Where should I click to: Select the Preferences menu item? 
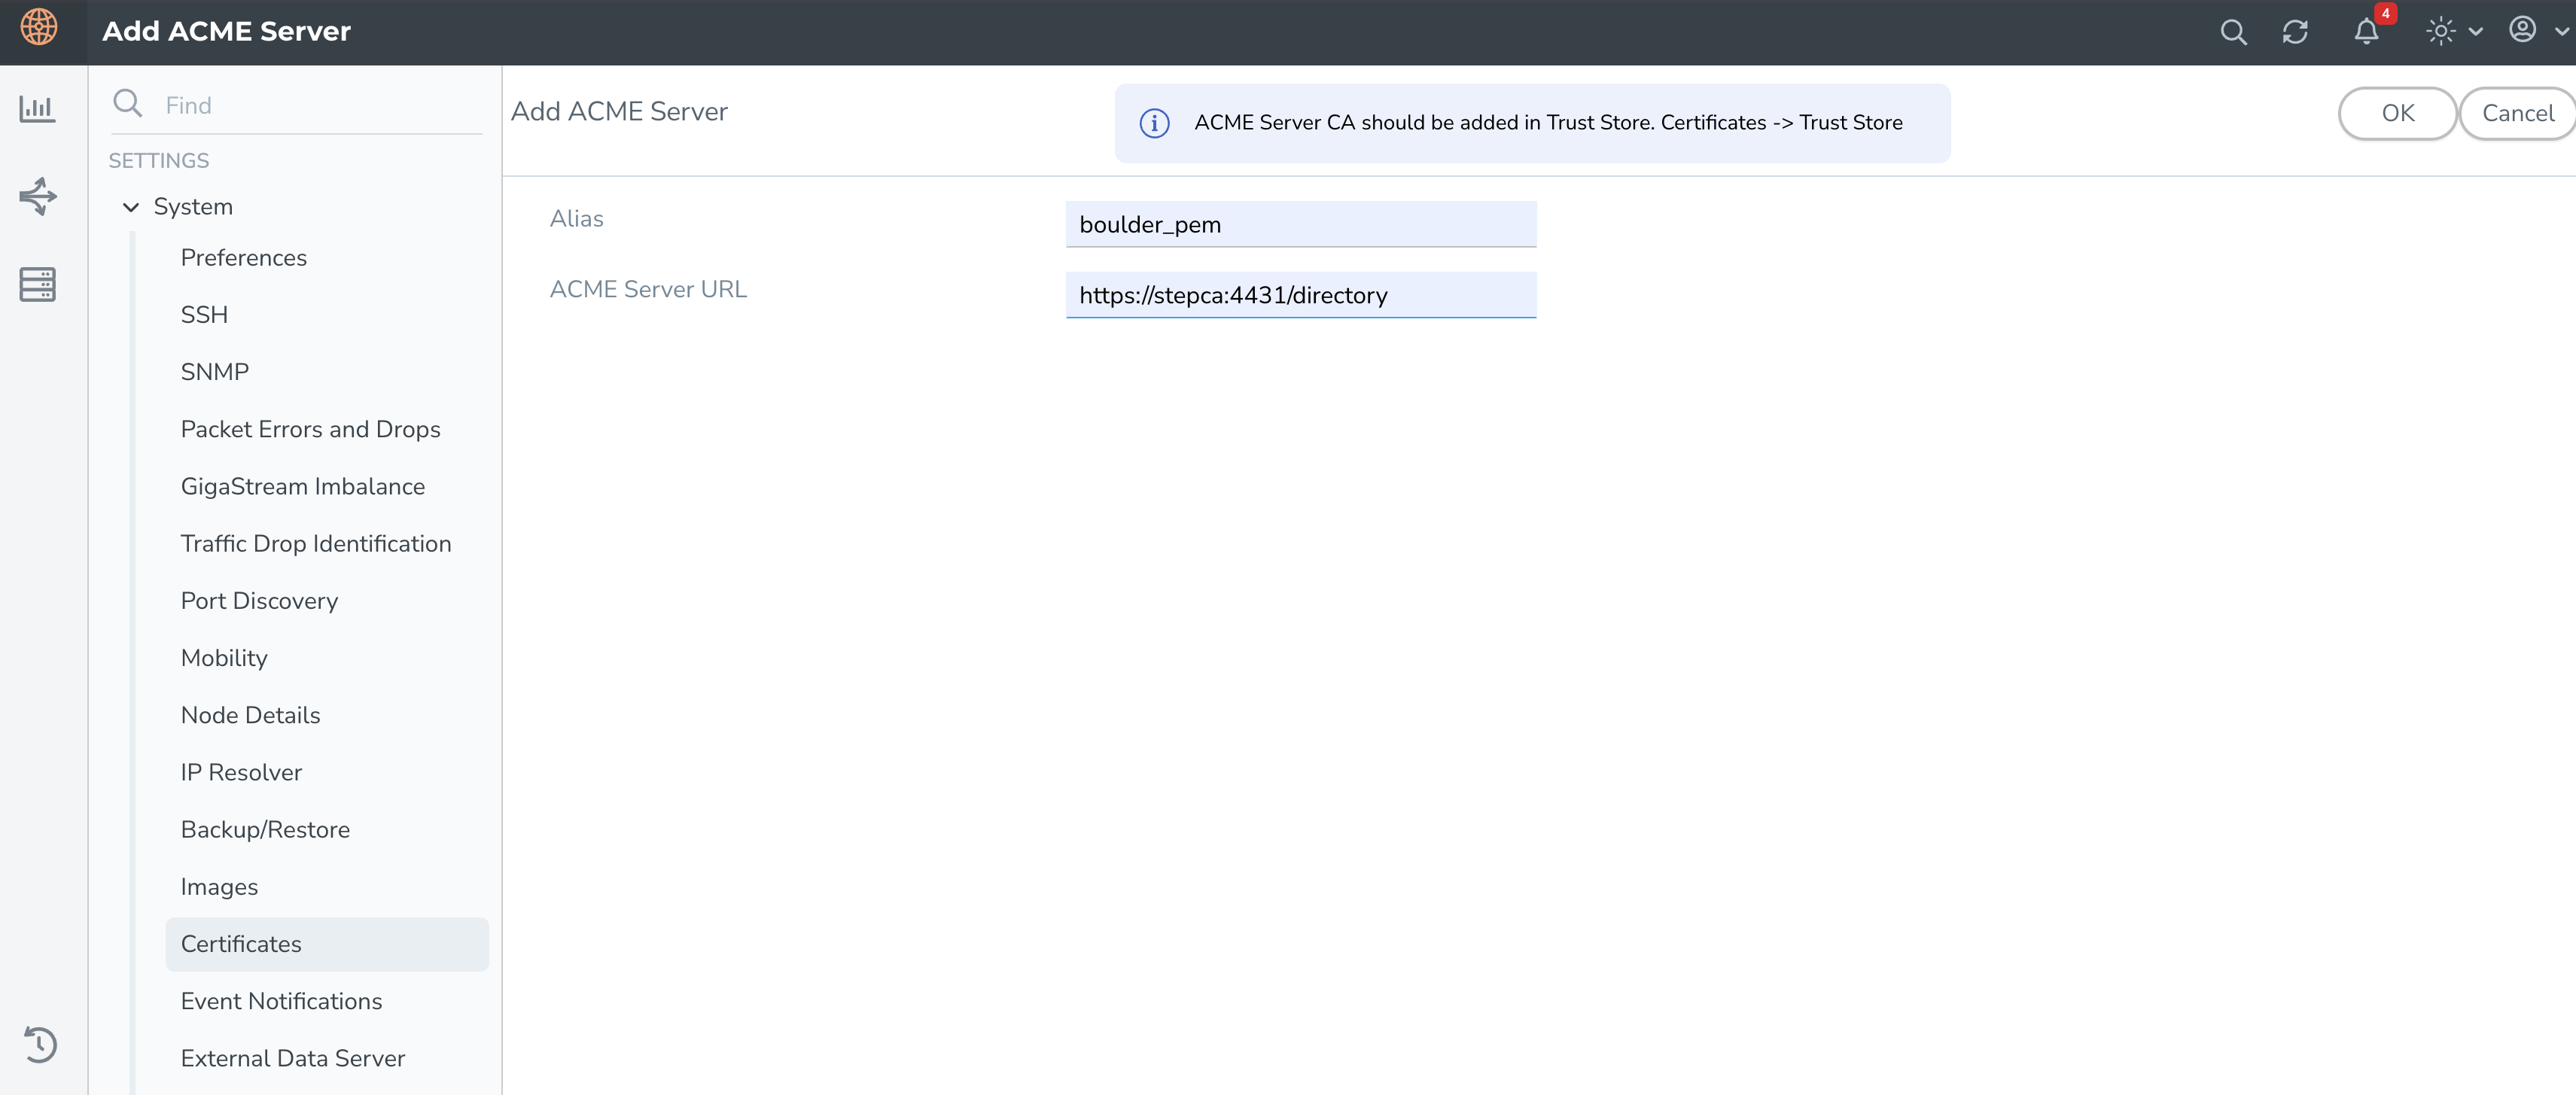243,258
